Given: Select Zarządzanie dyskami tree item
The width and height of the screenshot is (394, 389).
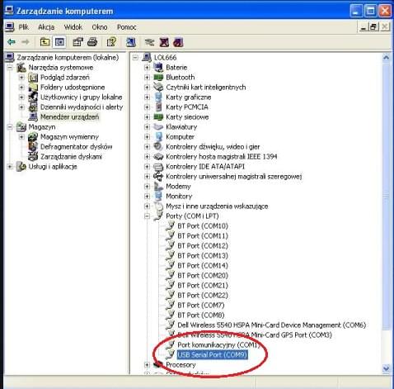Looking at the screenshot, I should (x=71, y=157).
